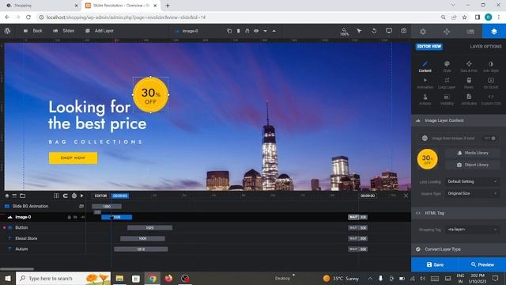Click the undo history icon

click(374, 31)
